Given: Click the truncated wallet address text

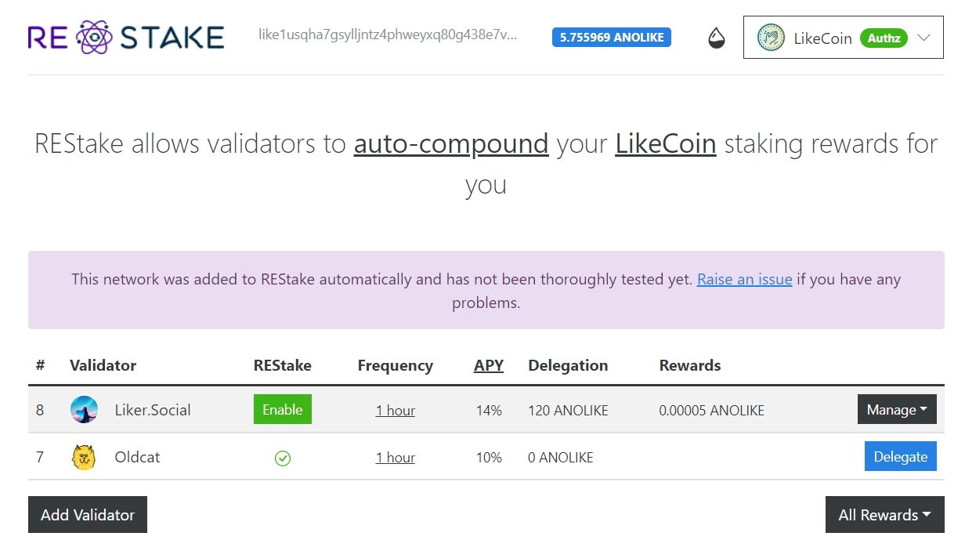Looking at the screenshot, I should click(388, 35).
